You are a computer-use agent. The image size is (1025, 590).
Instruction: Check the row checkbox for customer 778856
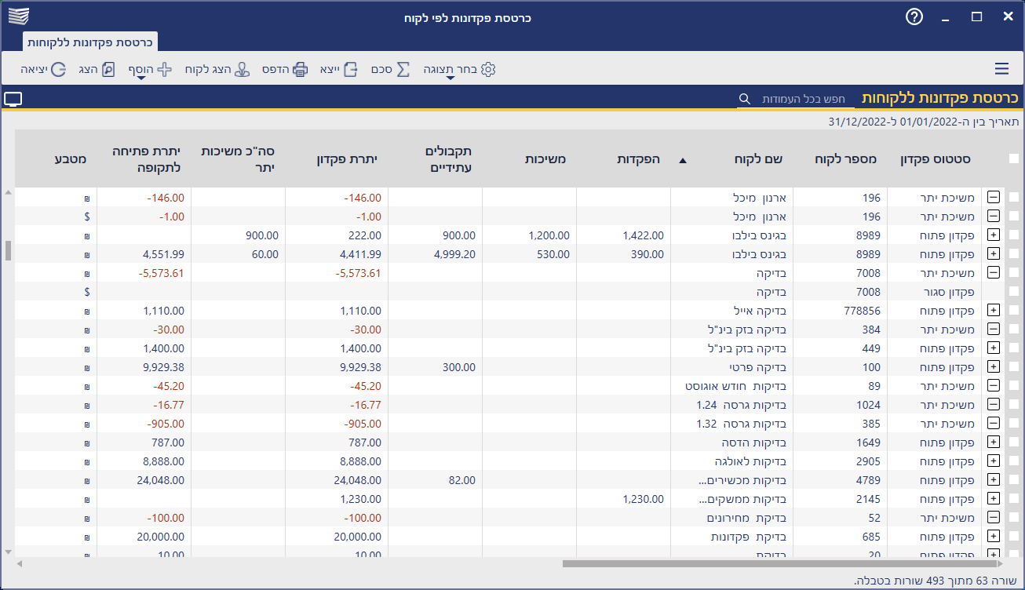click(x=1013, y=310)
